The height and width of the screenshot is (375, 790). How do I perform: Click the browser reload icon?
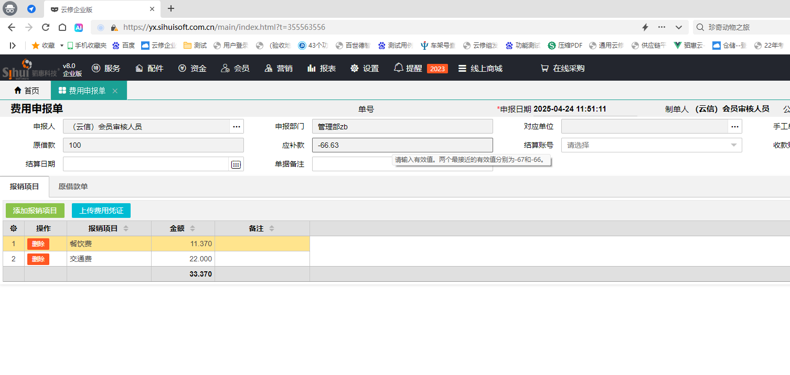click(46, 27)
